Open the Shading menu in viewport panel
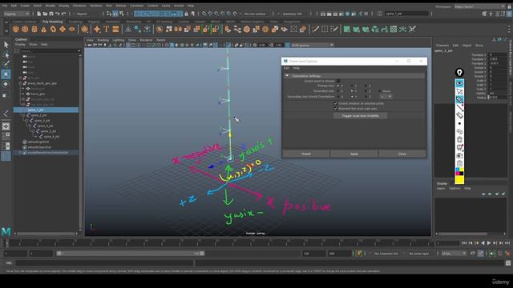Screen dimensions: 513x288 click(x=103, y=40)
